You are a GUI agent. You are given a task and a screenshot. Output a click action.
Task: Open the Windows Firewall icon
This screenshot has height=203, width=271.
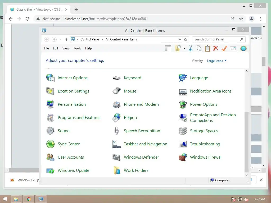183,157
